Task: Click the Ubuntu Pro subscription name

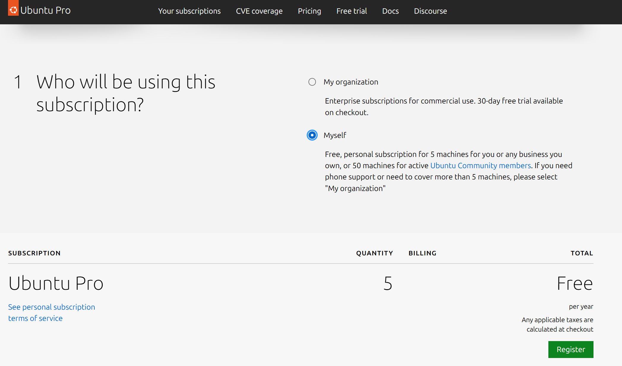Action: click(56, 283)
